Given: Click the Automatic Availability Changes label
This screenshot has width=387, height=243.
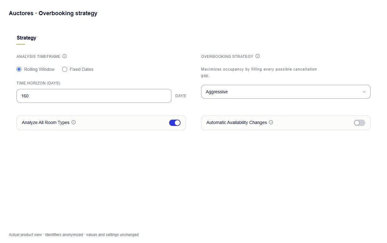Looking at the screenshot, I should [x=236, y=122].
